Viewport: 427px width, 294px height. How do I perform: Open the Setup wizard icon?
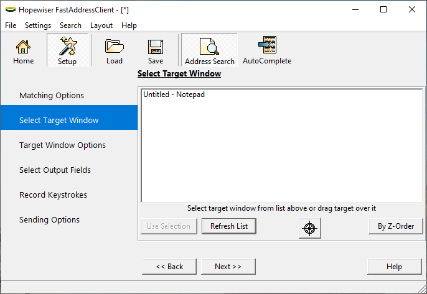tap(67, 50)
